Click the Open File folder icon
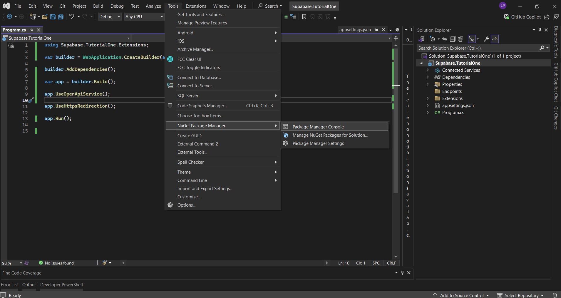 click(45, 17)
